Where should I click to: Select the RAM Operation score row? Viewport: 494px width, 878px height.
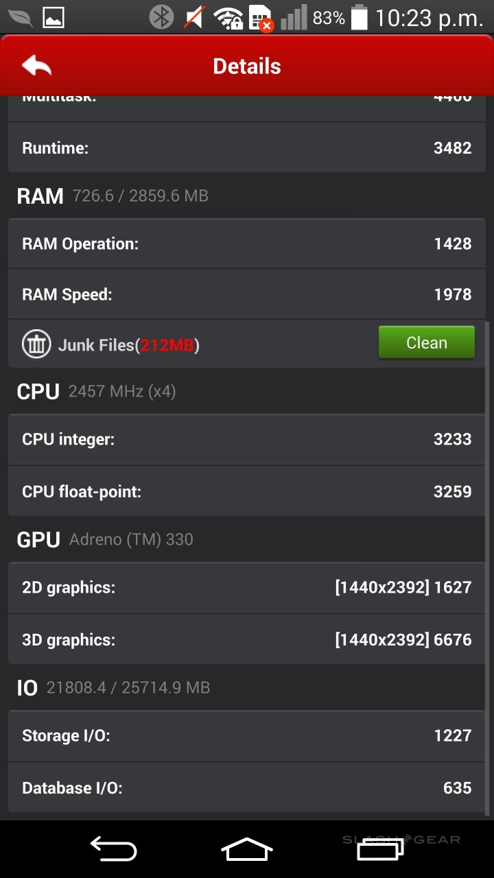pos(247,244)
